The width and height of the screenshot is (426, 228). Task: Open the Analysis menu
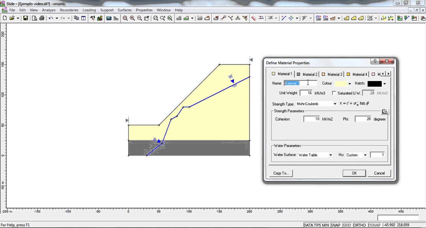pos(49,10)
